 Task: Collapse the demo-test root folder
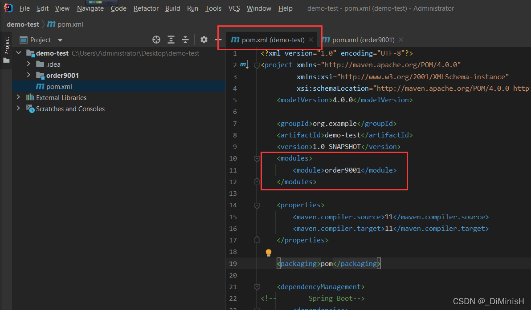[x=19, y=53]
